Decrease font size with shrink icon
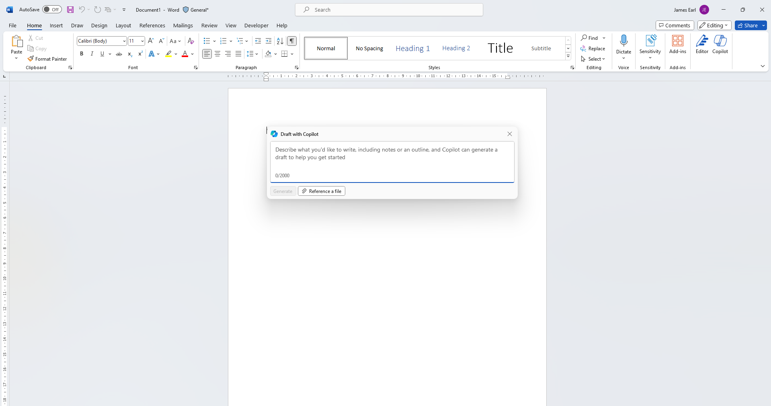Viewport: 771px width, 406px height. tap(161, 41)
